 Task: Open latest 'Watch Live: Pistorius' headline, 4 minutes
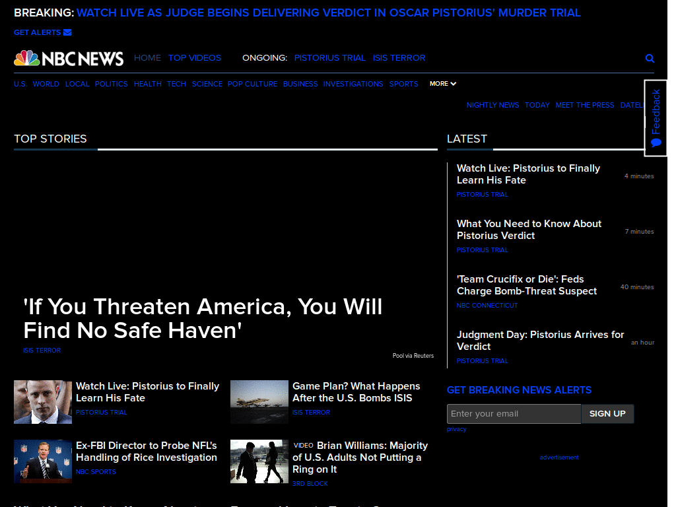click(528, 174)
